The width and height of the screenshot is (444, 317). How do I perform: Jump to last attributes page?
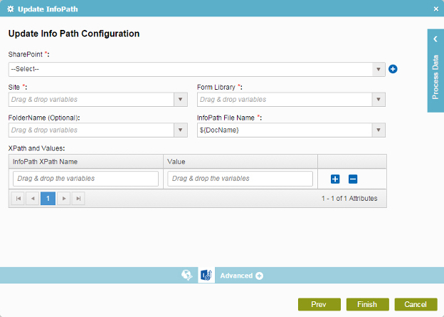point(78,199)
